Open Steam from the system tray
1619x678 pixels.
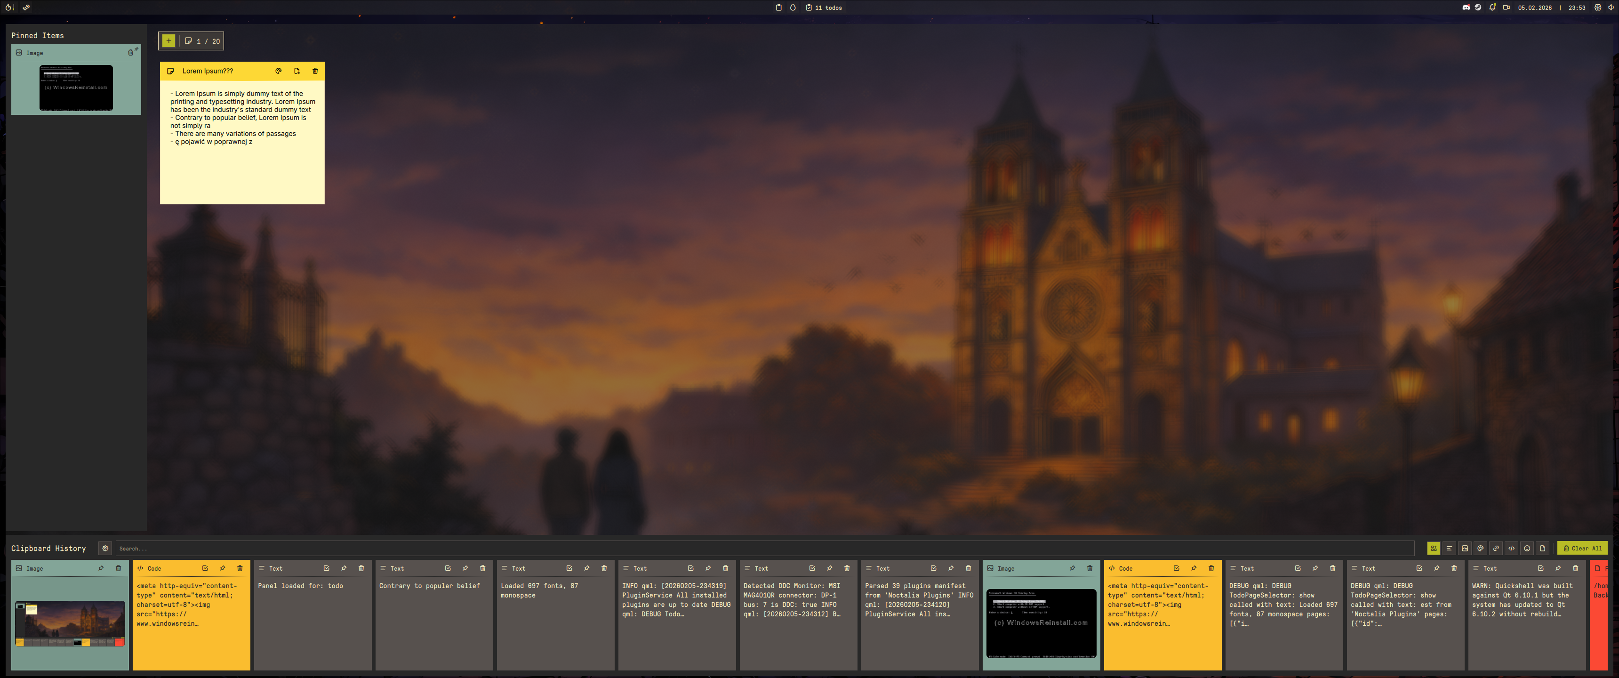[x=1478, y=8]
